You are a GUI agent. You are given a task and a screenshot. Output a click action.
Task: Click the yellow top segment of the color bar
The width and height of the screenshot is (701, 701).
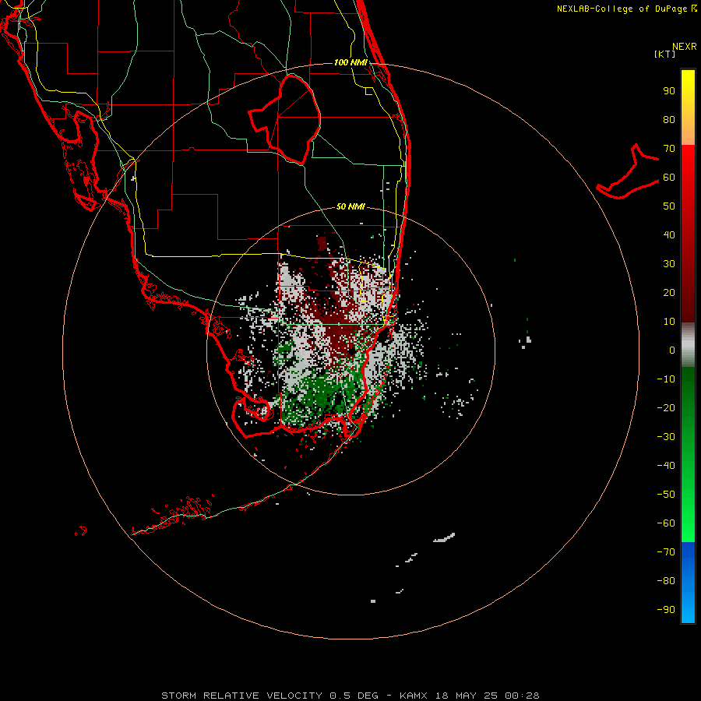click(688, 107)
